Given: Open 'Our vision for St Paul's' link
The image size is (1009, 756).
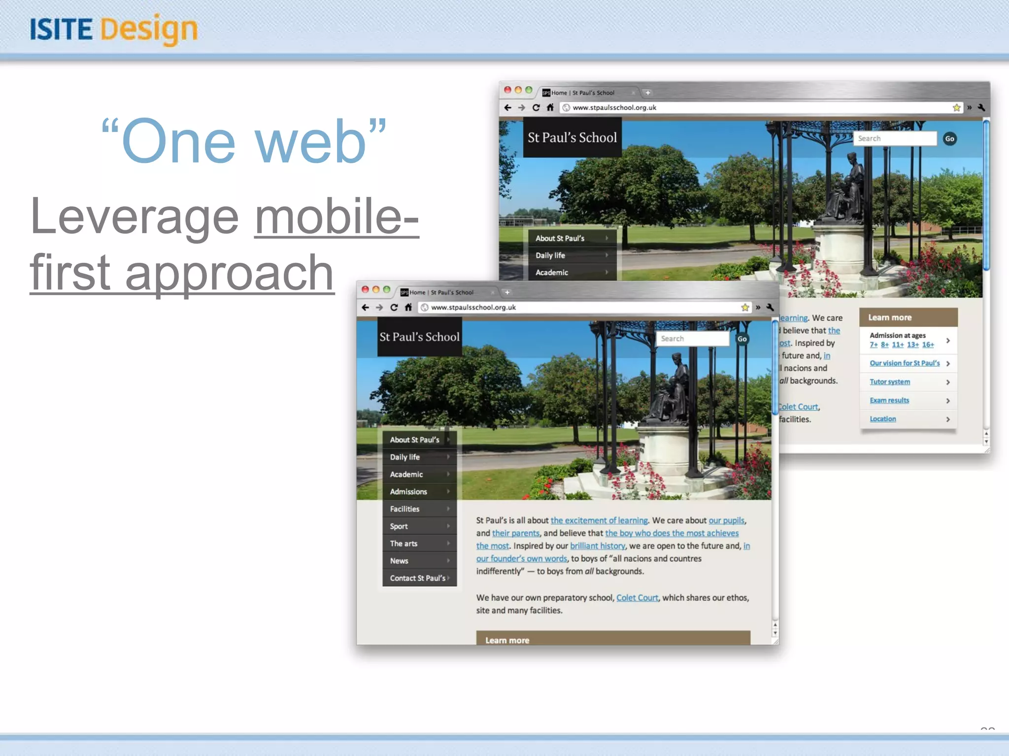Looking at the screenshot, I should [x=905, y=363].
